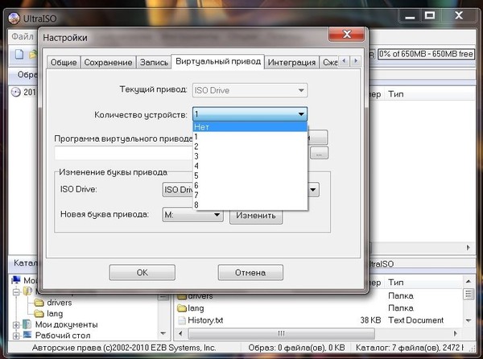Open ISO Drive letter dropdown arrow

click(313, 190)
